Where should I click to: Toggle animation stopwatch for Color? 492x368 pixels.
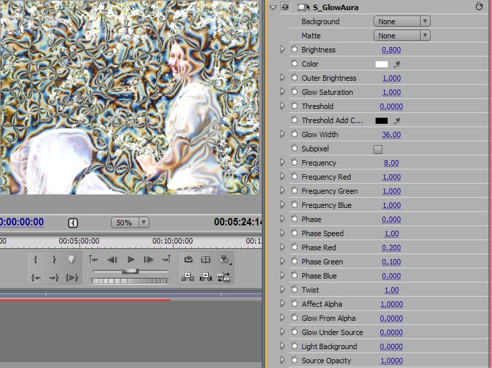tap(294, 64)
